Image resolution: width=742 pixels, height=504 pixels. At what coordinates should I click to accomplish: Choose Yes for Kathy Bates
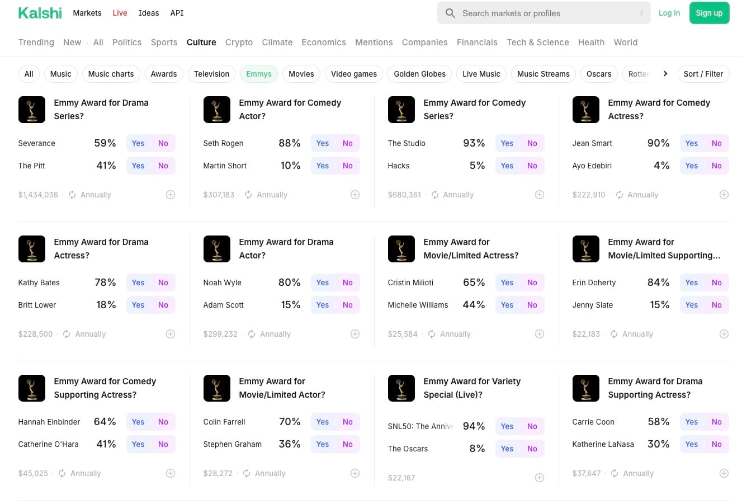138,282
